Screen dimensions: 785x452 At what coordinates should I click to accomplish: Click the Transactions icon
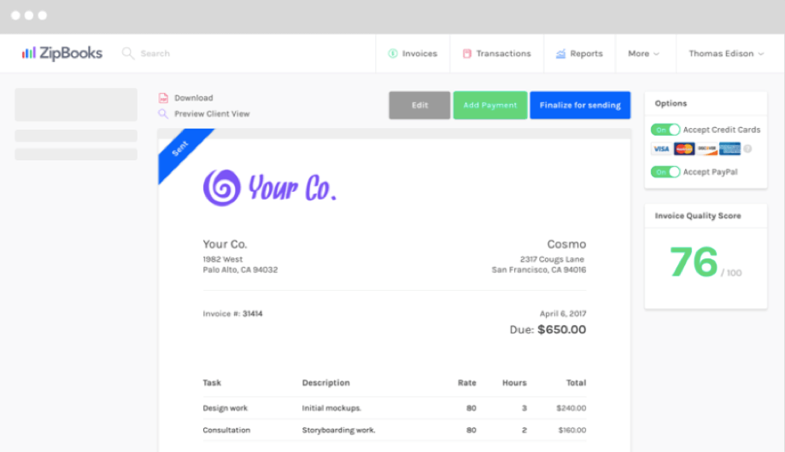[x=467, y=54]
